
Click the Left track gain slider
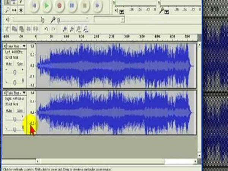[x=15, y=72]
